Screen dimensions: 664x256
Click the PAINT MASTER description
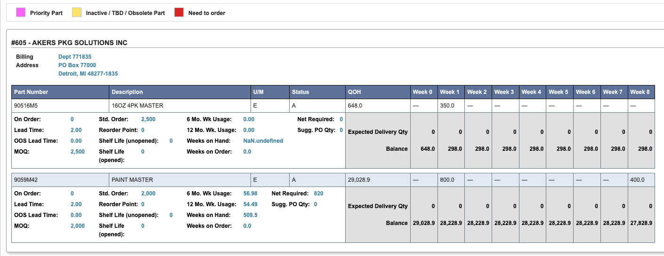pyautogui.click(x=132, y=180)
